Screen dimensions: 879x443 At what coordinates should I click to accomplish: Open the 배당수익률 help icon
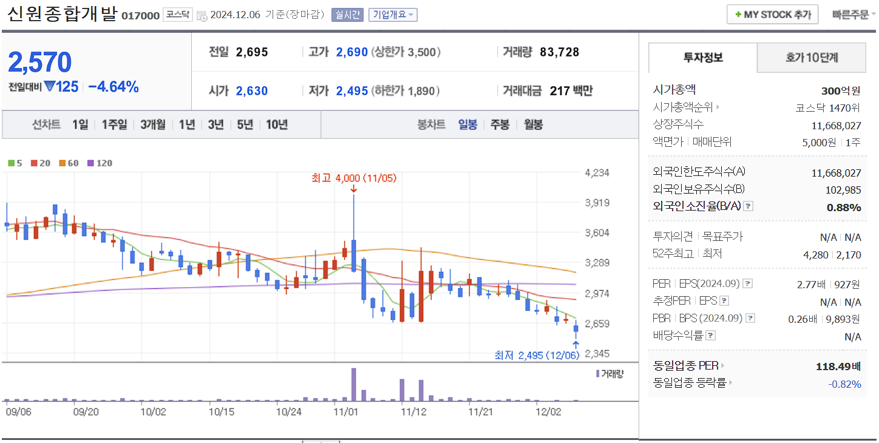(709, 336)
